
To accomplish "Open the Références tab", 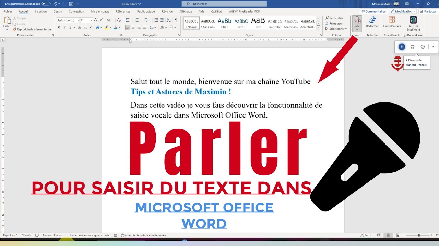I will [123, 11].
